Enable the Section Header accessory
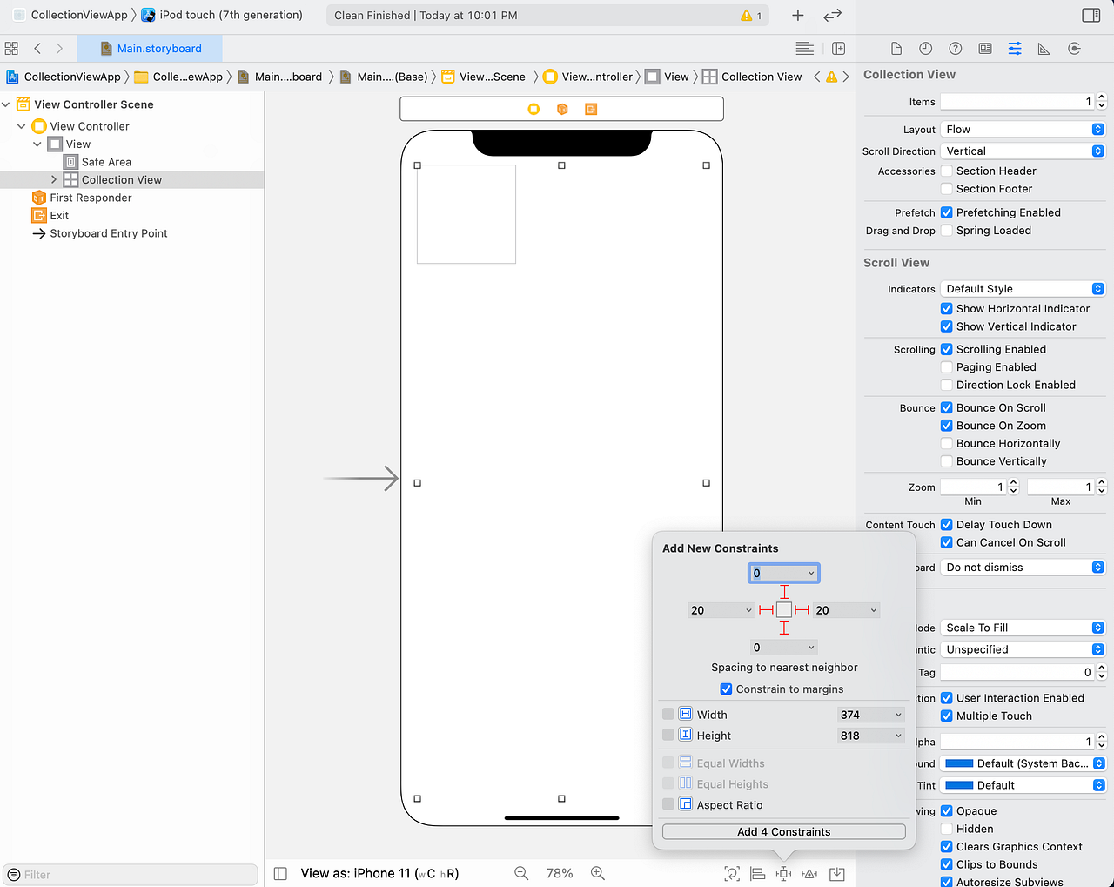Screen dimensions: 1114x887 (946, 171)
